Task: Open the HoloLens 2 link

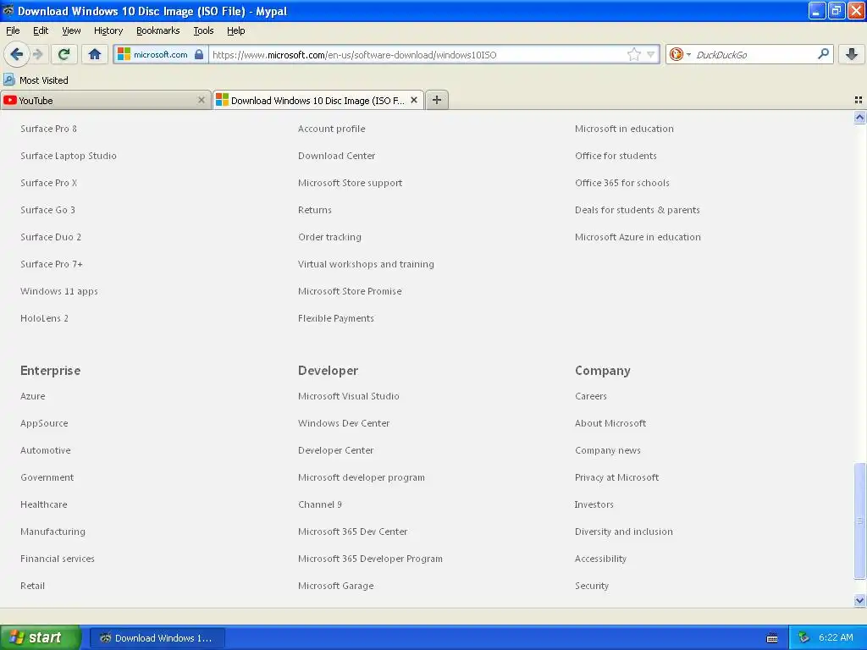Action: (x=44, y=318)
